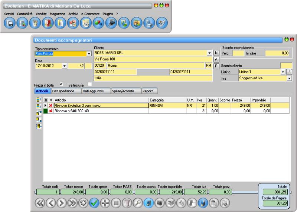Switch to Dati aggiuntivi tab

click(96, 91)
